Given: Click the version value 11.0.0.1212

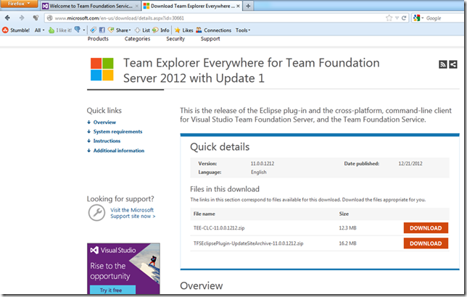Looking at the screenshot, I should [x=262, y=164].
